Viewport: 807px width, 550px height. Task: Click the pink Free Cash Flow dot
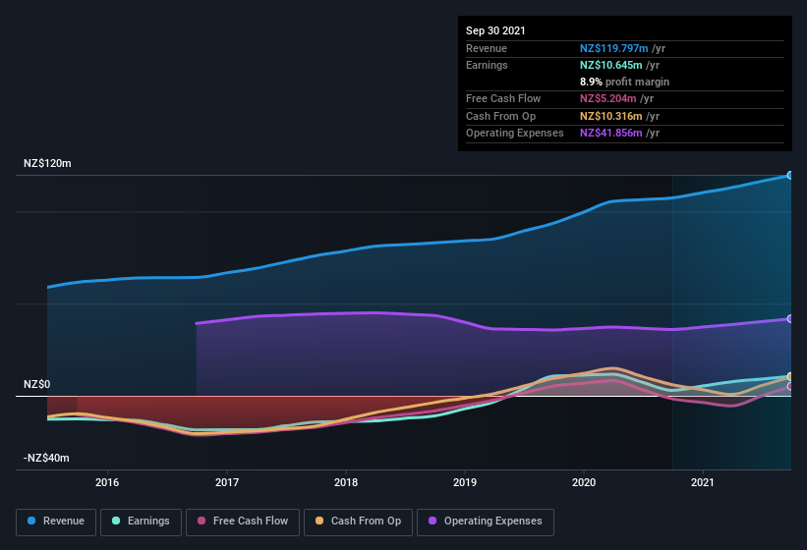click(202, 521)
